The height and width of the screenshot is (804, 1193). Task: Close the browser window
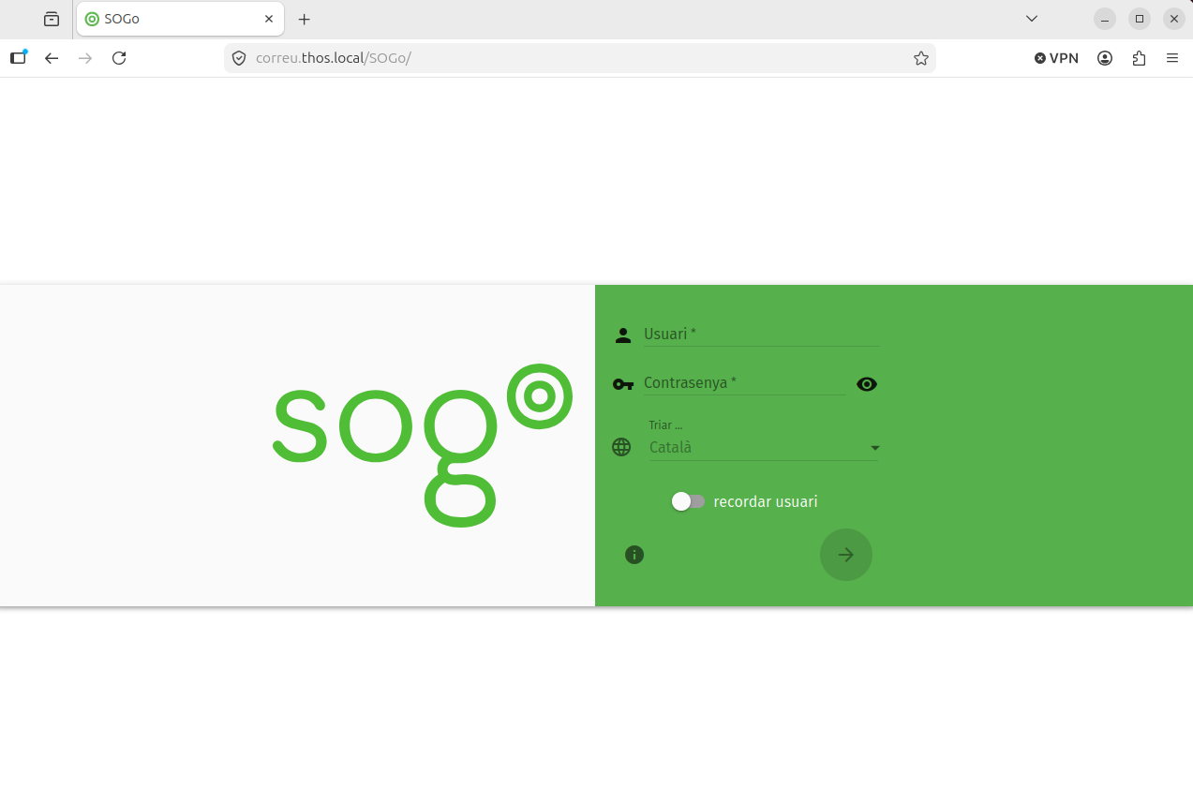point(1174,19)
